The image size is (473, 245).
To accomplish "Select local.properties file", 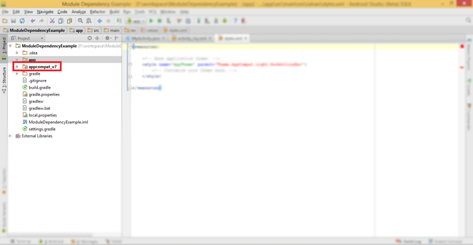I will tap(43, 115).
